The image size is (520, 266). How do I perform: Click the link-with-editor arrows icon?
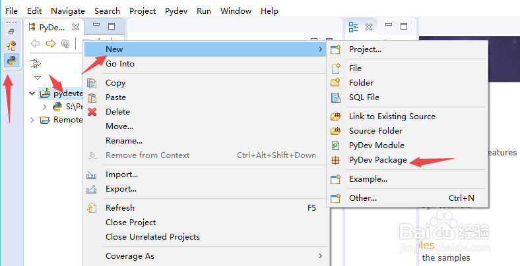(36, 63)
